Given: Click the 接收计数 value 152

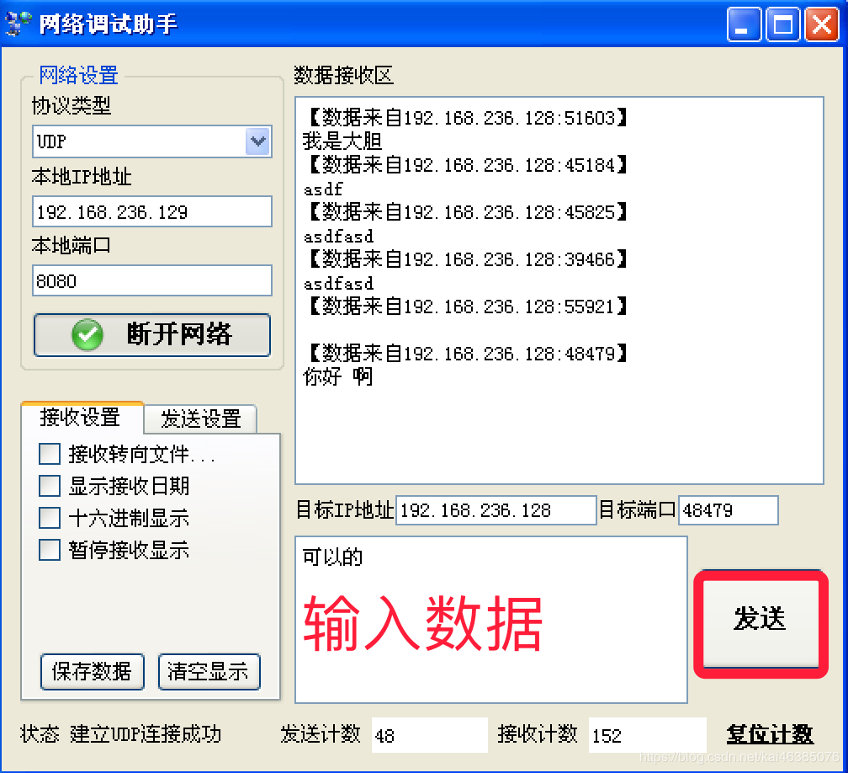Looking at the screenshot, I should (x=648, y=735).
